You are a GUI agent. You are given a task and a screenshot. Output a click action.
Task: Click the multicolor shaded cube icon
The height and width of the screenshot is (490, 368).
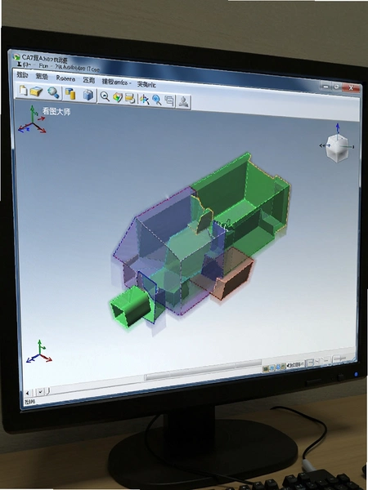118,97
